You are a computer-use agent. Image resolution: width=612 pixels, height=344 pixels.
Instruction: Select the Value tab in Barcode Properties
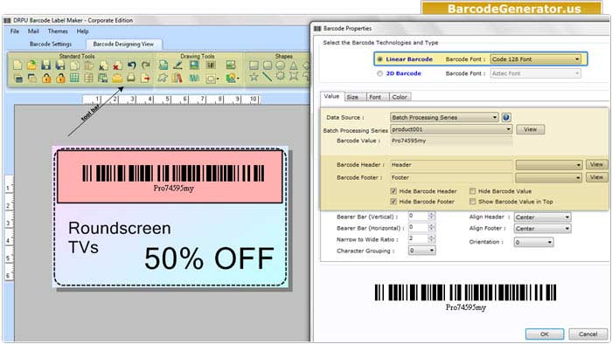pyautogui.click(x=331, y=96)
